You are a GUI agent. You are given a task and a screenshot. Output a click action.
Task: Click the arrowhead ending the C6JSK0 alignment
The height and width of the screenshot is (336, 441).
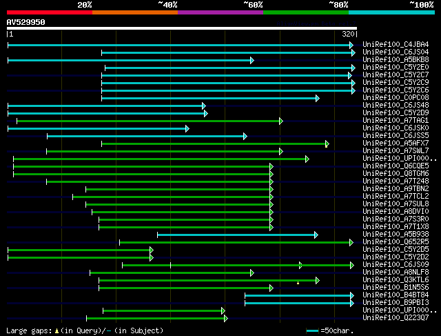tap(187, 129)
